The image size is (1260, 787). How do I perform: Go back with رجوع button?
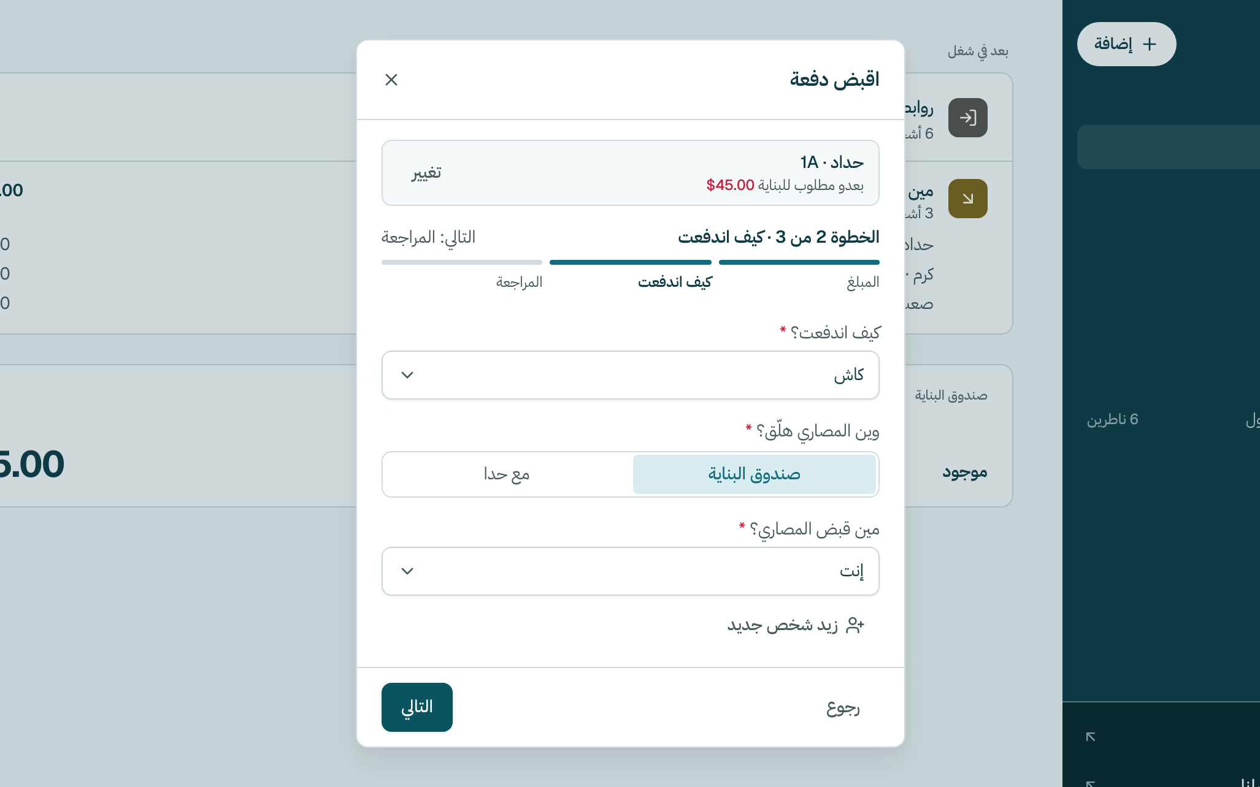click(843, 707)
